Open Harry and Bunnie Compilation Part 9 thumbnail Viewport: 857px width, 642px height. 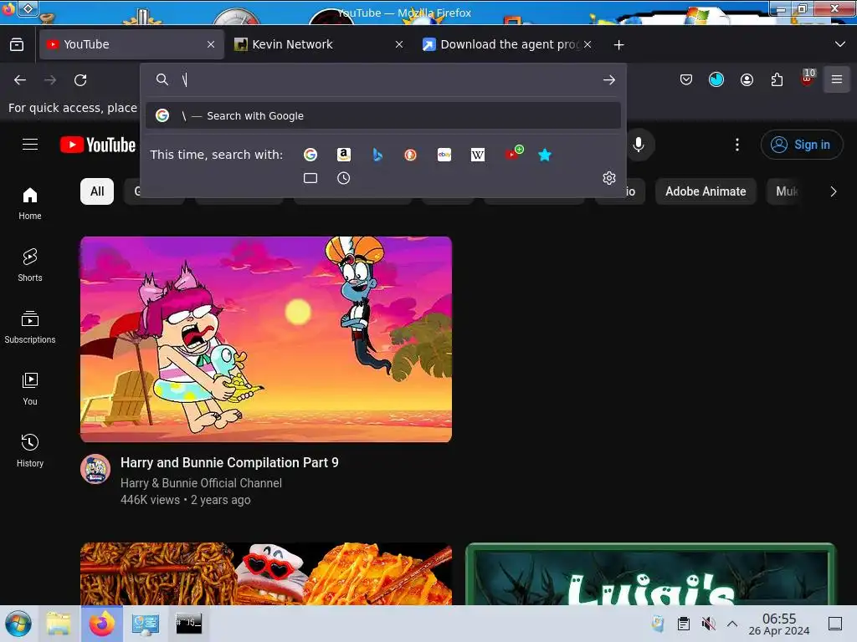266,339
